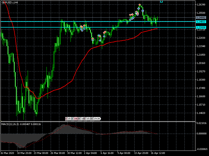Click the cyan square icon at top right
The width and height of the screenshot is (209, 156).
161,1
